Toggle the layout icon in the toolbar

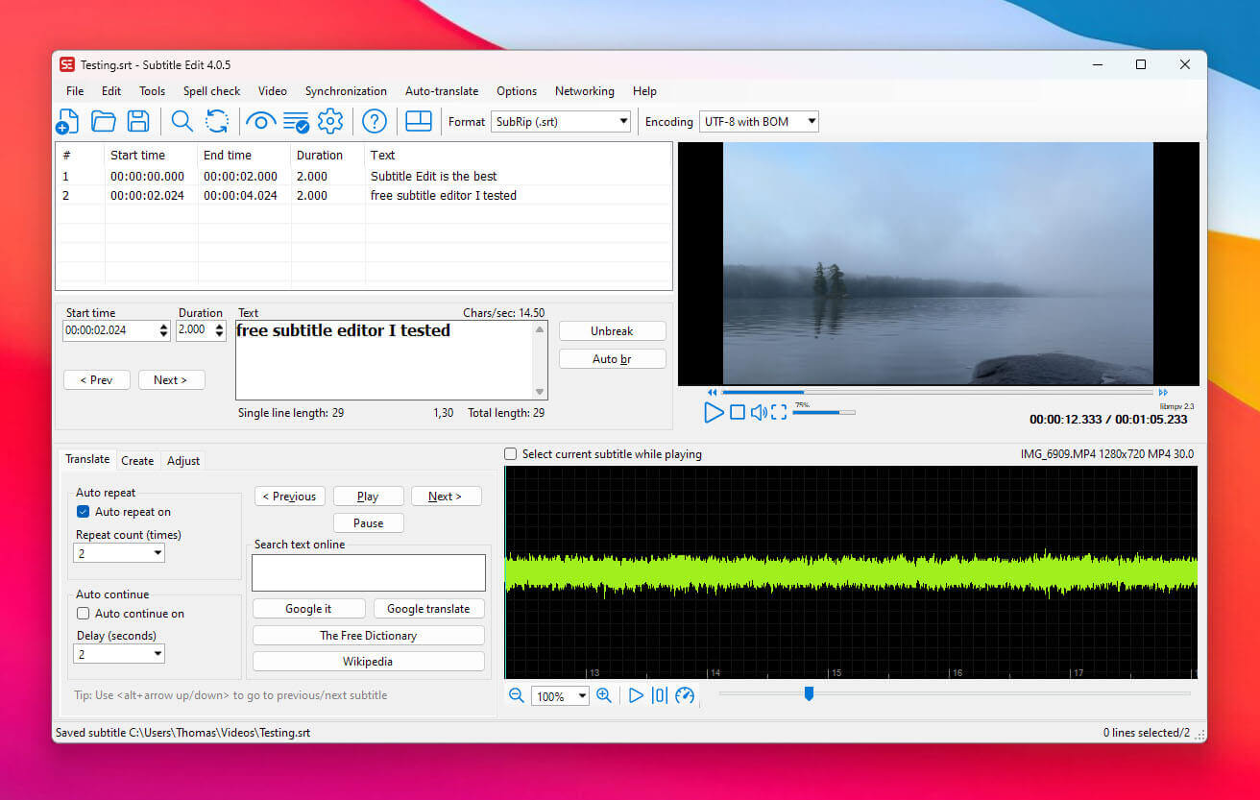(419, 121)
